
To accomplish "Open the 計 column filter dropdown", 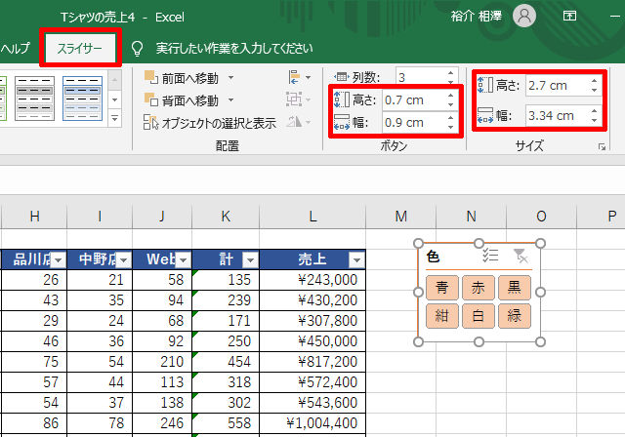I will [x=250, y=260].
